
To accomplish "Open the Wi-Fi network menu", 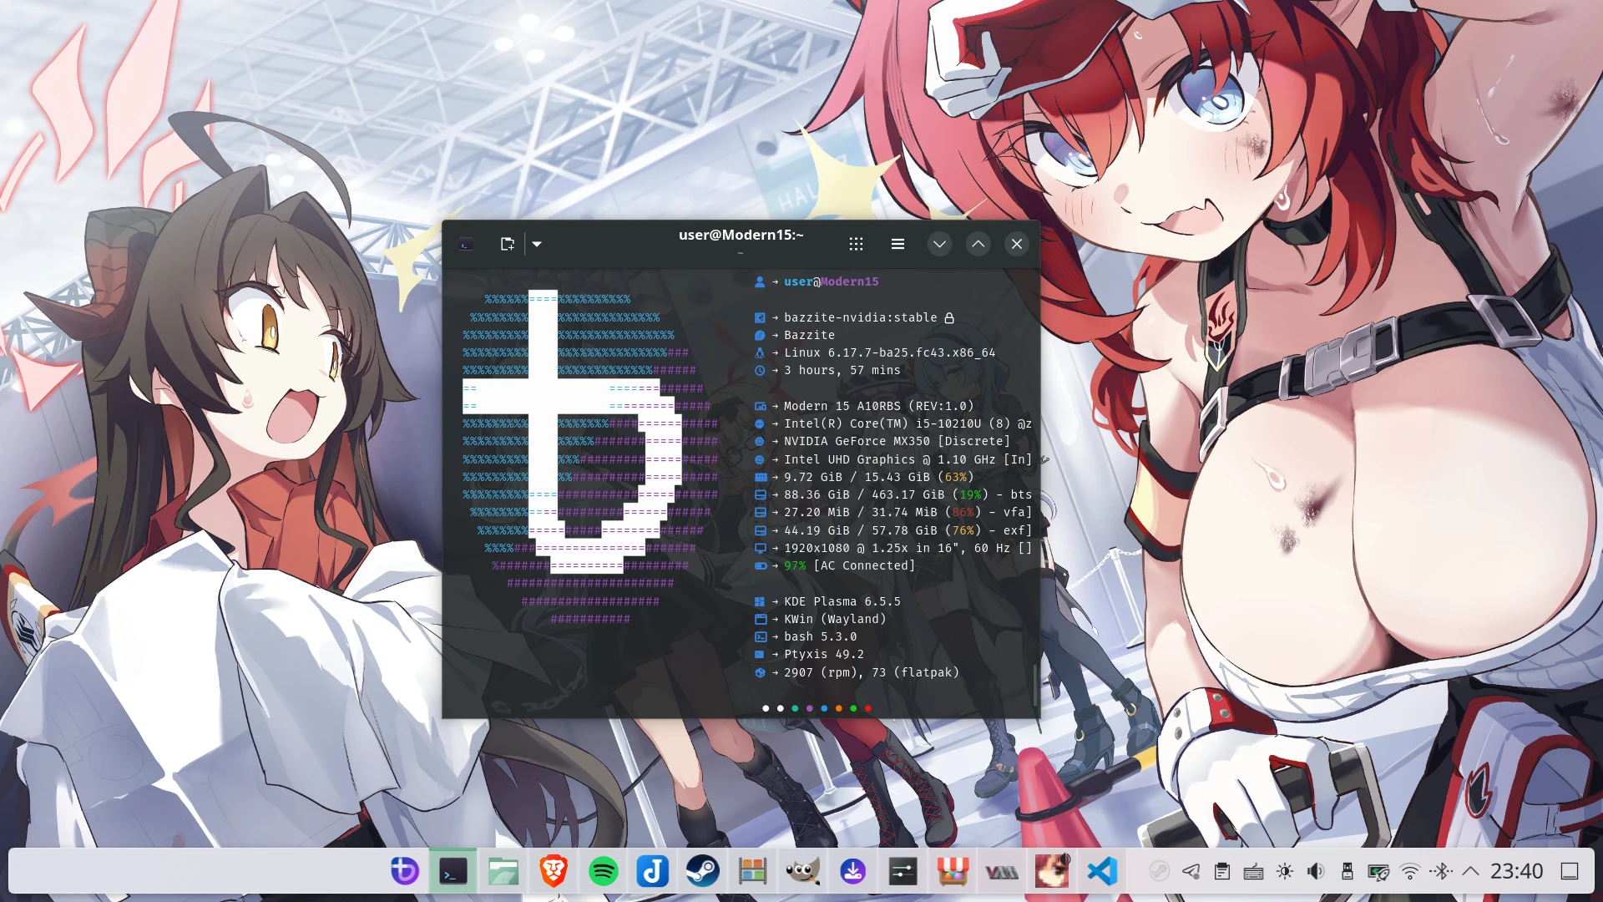I will (x=1408, y=870).
